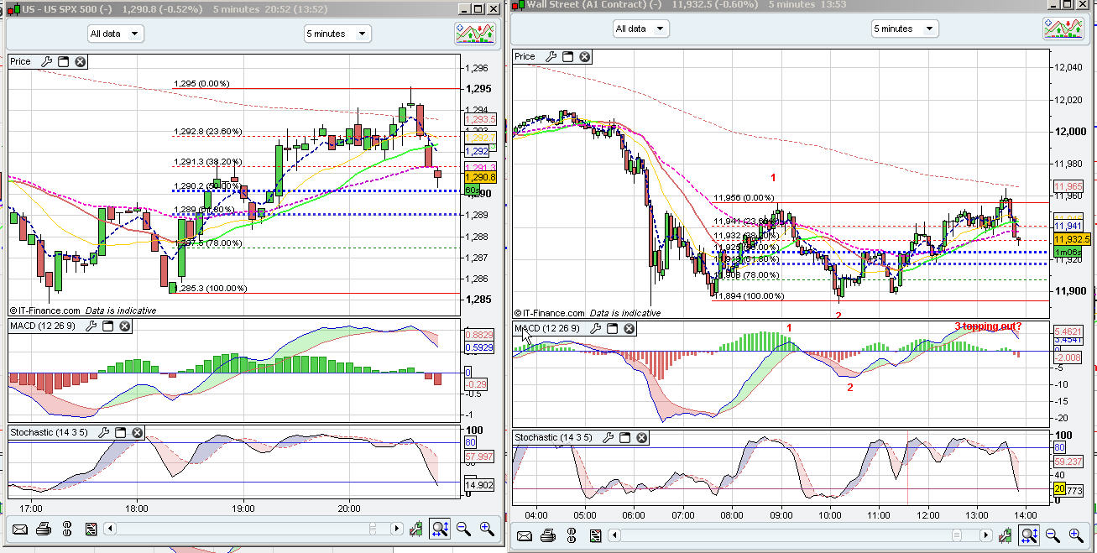1097x553 pixels.
Task: Open indicators button in US SPX 500 window
Action: [x=475, y=33]
